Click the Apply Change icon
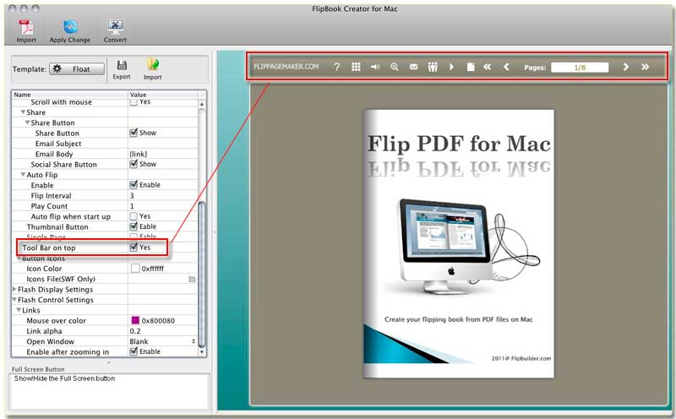676x419 pixels. (69, 27)
